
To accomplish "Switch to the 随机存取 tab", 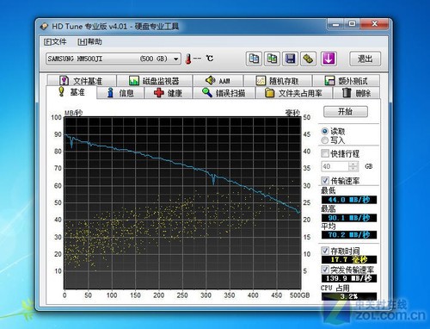I will [x=278, y=81].
